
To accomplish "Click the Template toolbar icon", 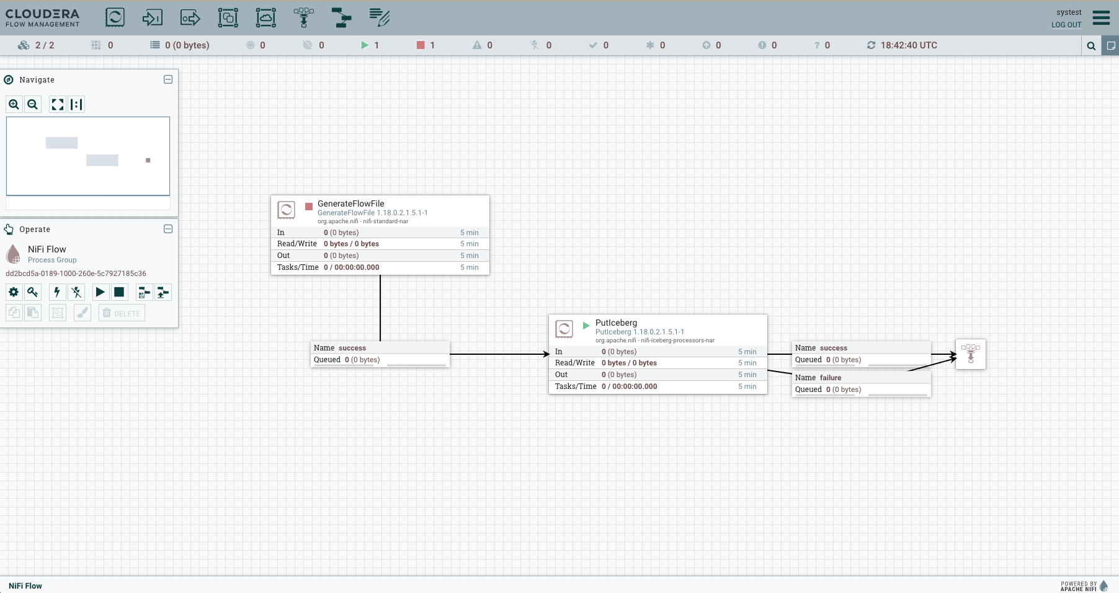I will (341, 17).
